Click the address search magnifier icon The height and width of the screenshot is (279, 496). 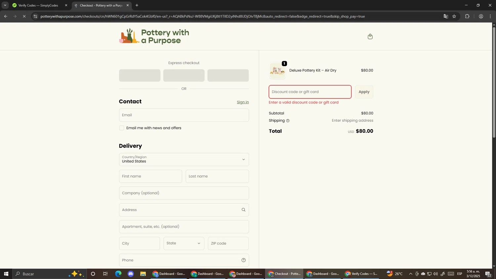(243, 210)
